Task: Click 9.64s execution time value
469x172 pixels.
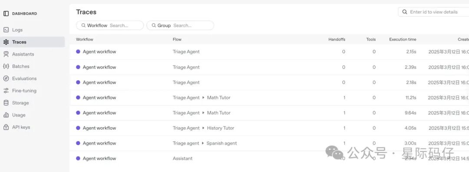Action: [x=410, y=113]
